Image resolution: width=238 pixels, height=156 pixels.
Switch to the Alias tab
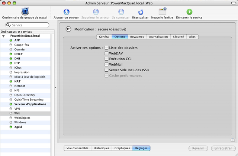pyautogui.click(x=192, y=37)
